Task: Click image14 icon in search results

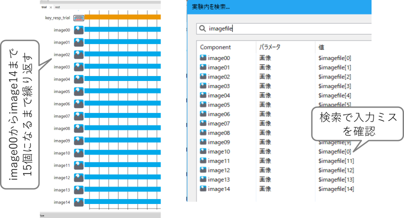Action: tap(203, 188)
